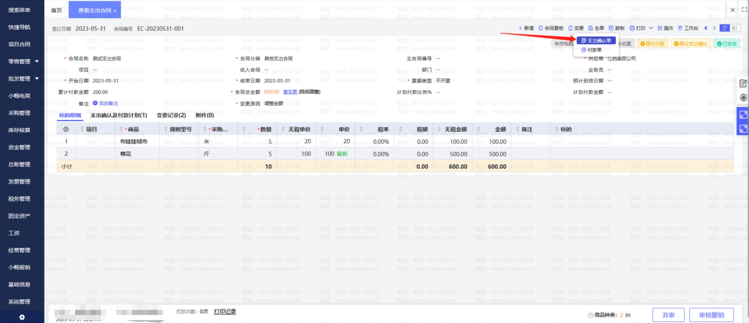
Task: Toggle fullscreen mode icon at top right
Action: tap(744, 10)
